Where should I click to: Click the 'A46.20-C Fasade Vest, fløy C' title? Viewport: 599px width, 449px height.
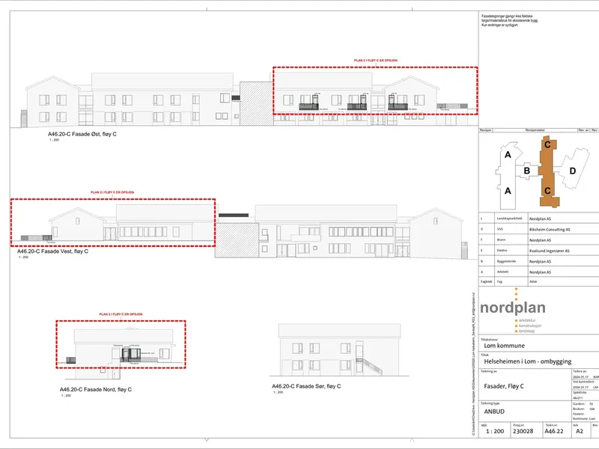52,251
